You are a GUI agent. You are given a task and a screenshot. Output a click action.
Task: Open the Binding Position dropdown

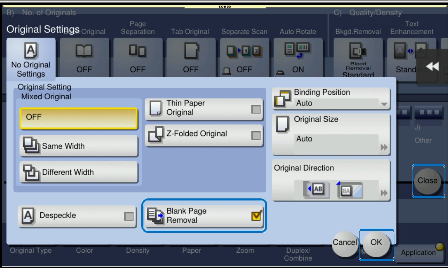coord(384,104)
